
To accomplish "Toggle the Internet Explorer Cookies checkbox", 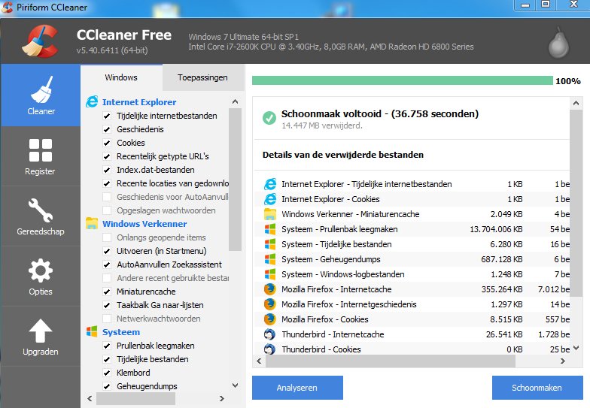I will tap(107, 143).
